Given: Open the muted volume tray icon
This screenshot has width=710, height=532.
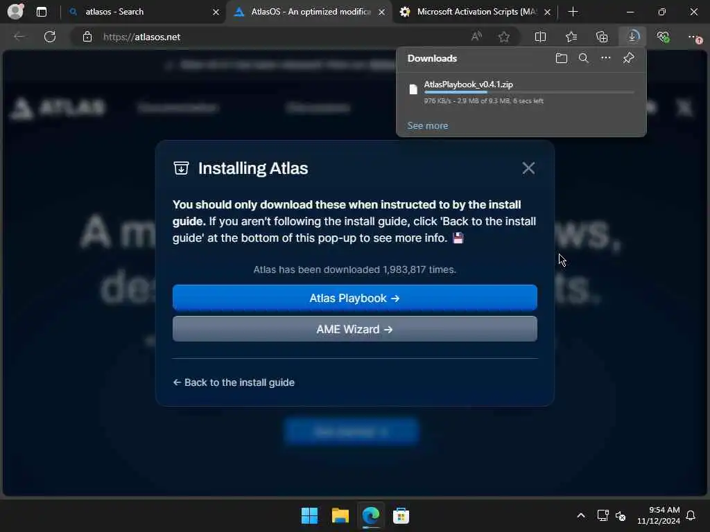Looking at the screenshot, I should pyautogui.click(x=621, y=515).
